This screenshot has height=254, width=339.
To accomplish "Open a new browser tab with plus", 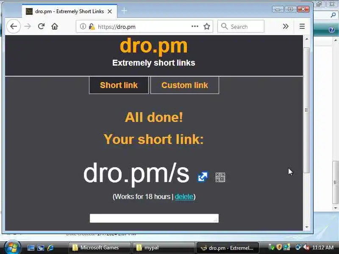I will (124, 11).
